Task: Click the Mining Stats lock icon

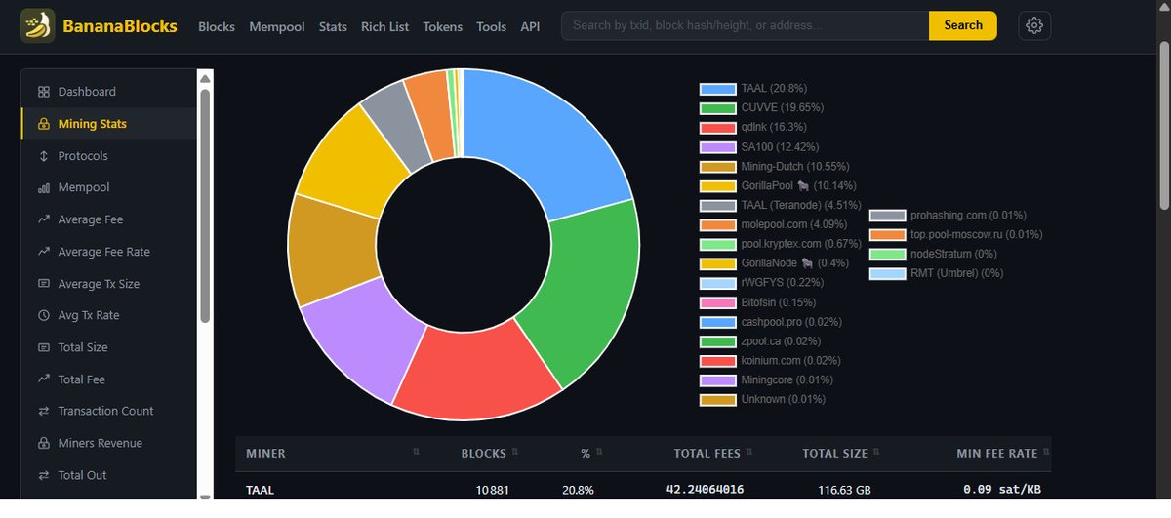Action: point(44,124)
